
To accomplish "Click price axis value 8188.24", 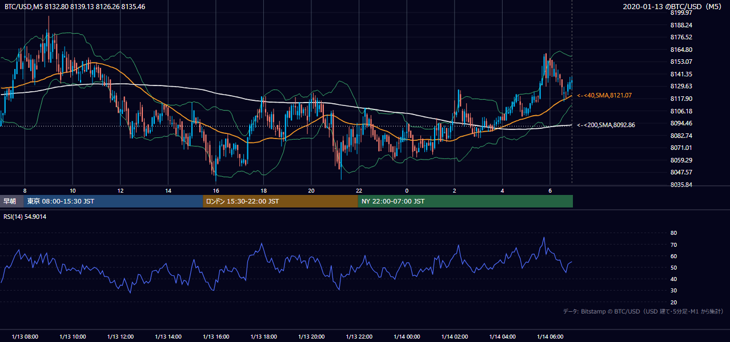I will click(681, 25).
